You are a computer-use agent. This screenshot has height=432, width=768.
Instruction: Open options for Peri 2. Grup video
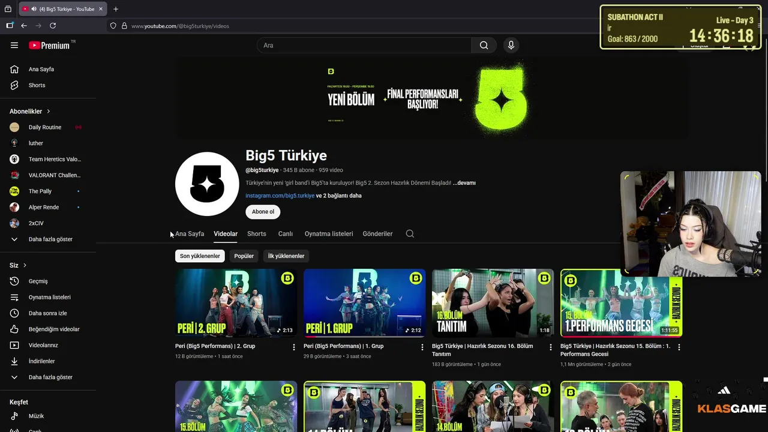[x=293, y=347]
